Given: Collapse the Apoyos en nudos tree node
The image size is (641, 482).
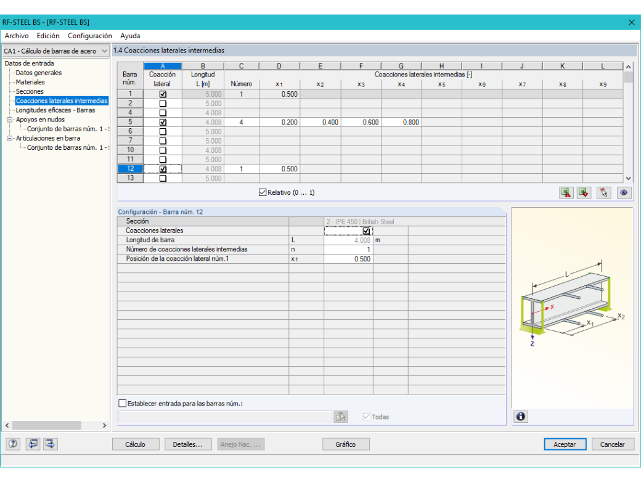Looking at the screenshot, I should click(9, 120).
